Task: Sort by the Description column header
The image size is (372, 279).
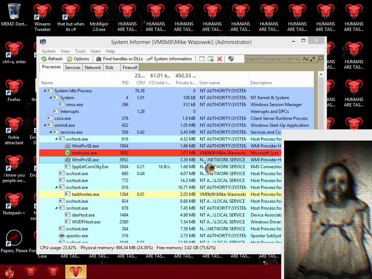Action: (281, 83)
